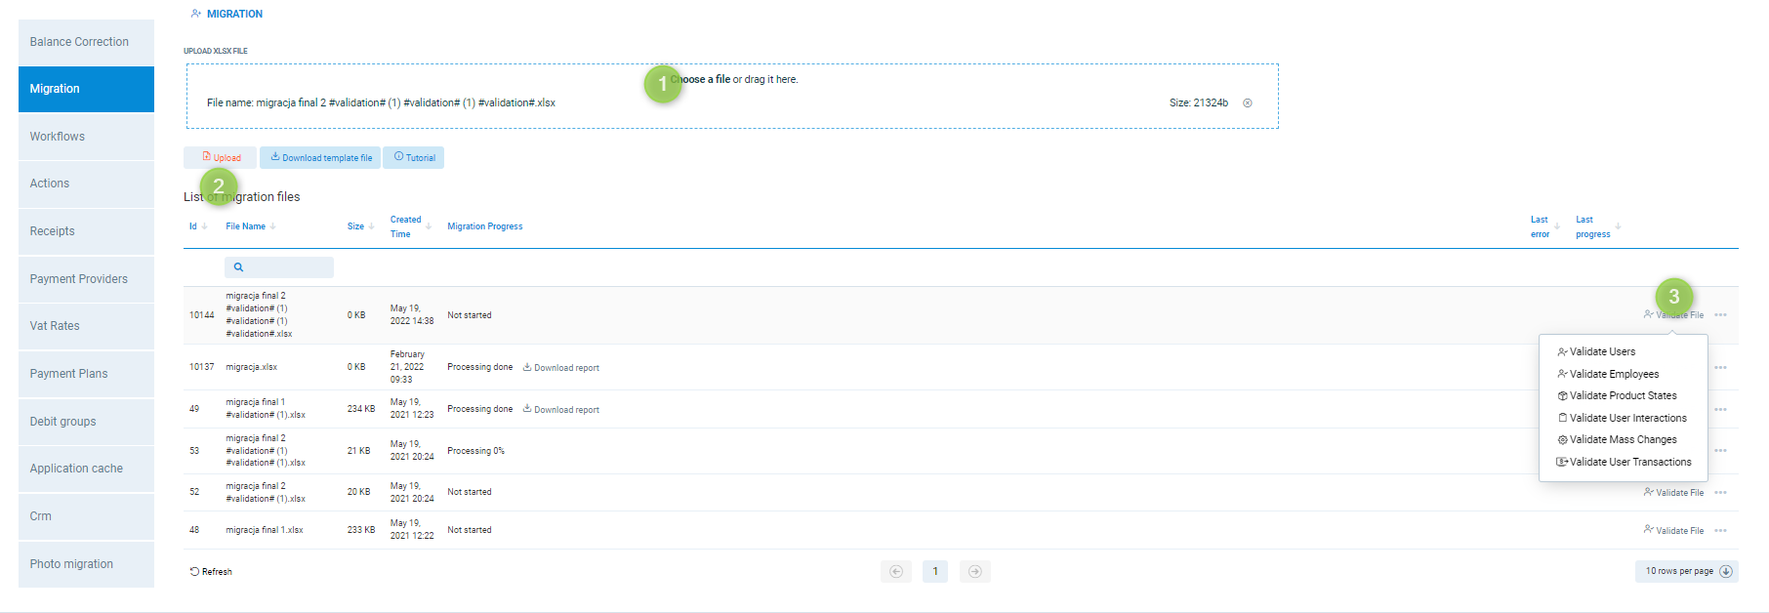
Task: Click the Download template file button
Action: pyautogui.click(x=320, y=158)
